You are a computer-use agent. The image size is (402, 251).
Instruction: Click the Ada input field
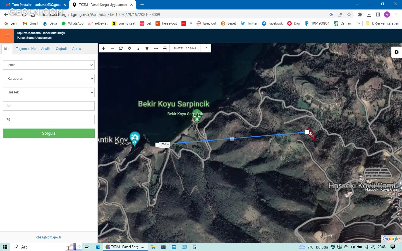click(49, 106)
